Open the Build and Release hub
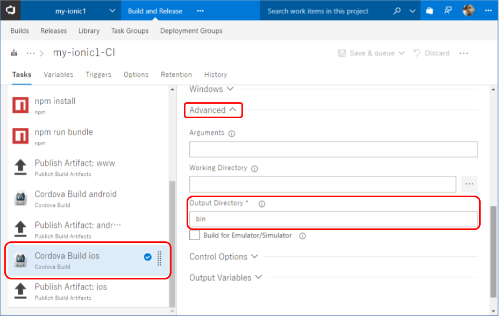This screenshot has width=499, height=316. click(155, 11)
